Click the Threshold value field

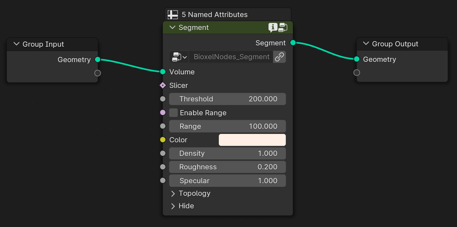pos(228,99)
